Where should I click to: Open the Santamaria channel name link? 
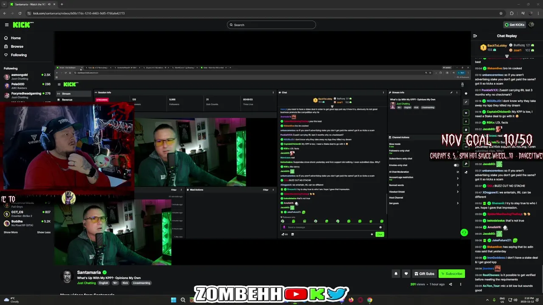89,272
